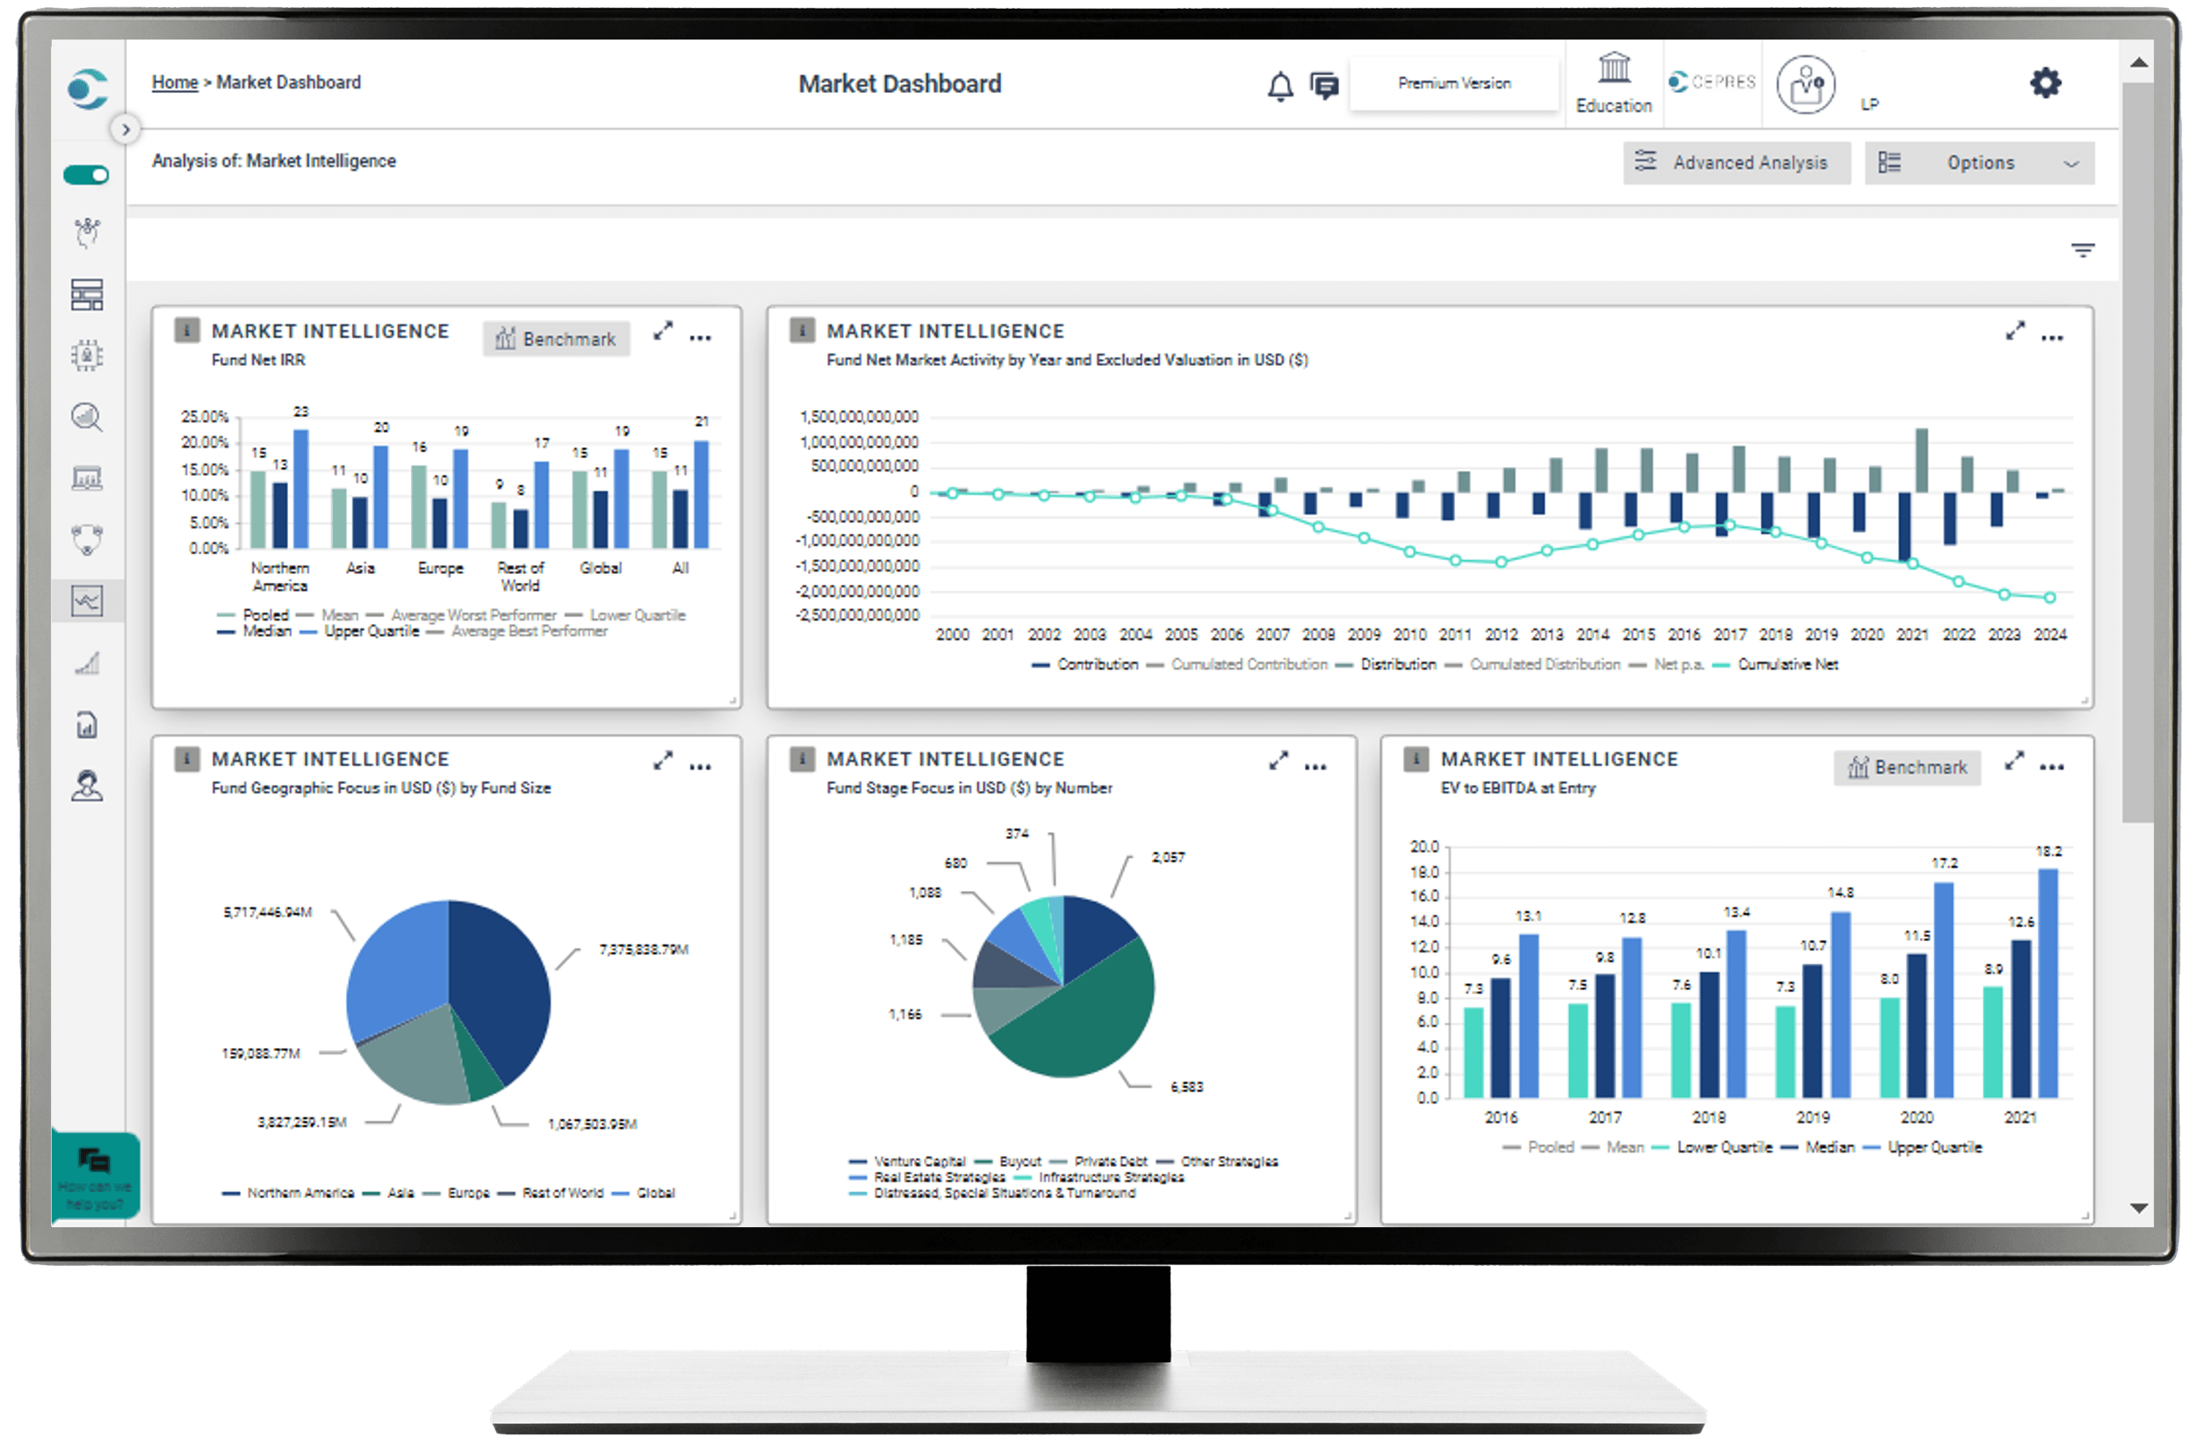Open three-dot menu on Fund Stage Focus widget
This screenshot has width=2205, height=1444.
click(x=1315, y=767)
